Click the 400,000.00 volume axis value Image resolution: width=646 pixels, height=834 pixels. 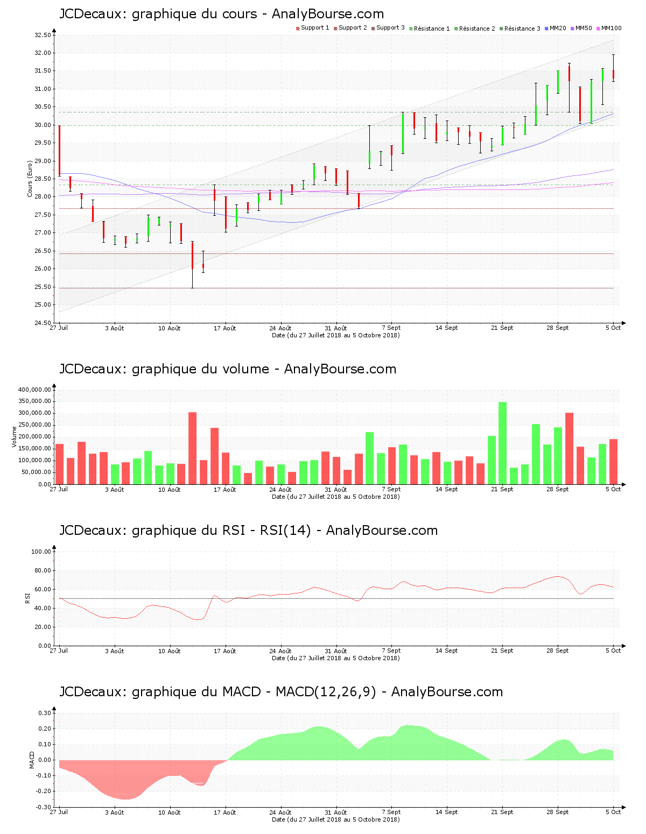[x=34, y=390]
